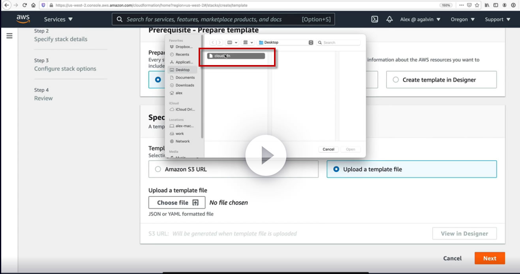This screenshot has width=520, height=274.
Task: Open Network in the Locations list
Action: click(x=180, y=141)
